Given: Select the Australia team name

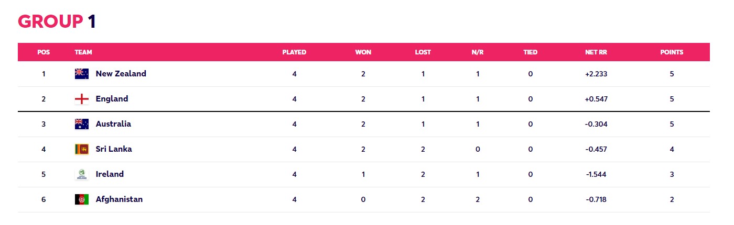Looking at the screenshot, I should click(113, 124).
